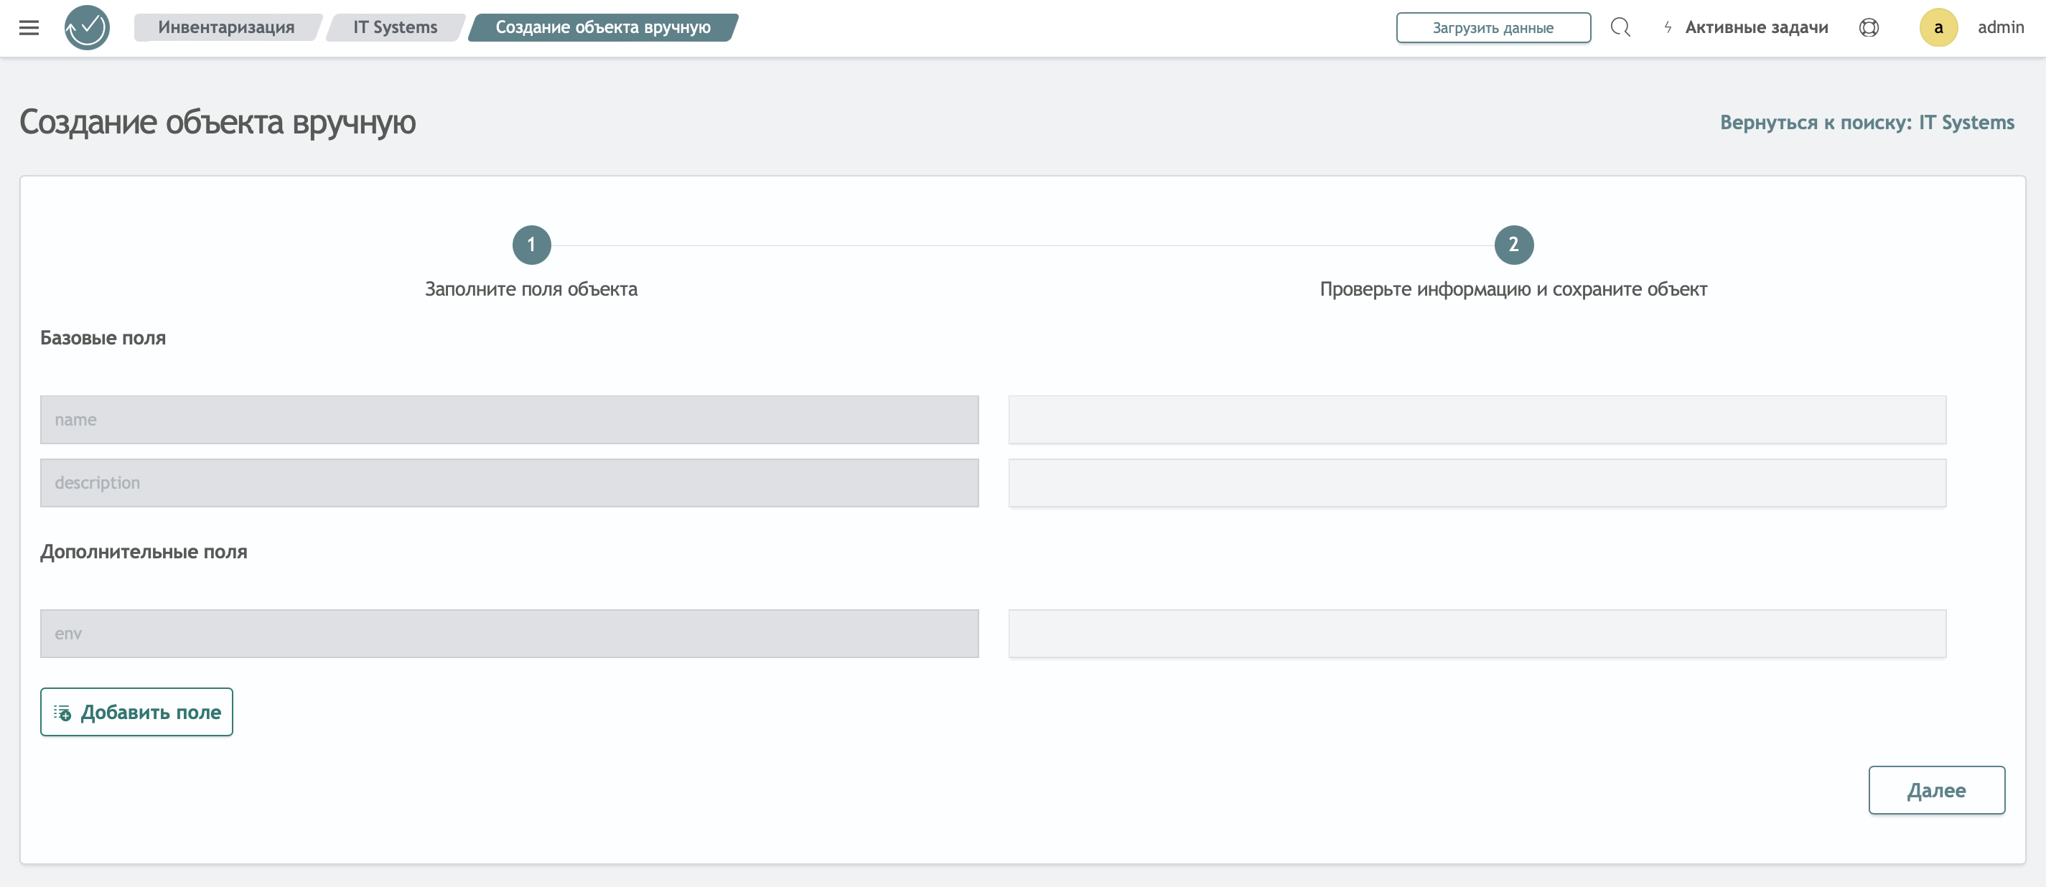Screen dimensions: 2046x887
Task: Open the search magnifier icon
Action: pyautogui.click(x=1620, y=28)
